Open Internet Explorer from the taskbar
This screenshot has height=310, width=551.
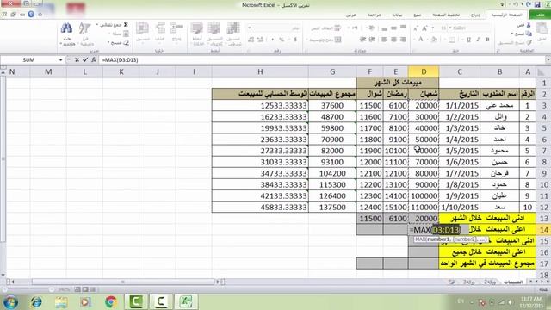tap(36, 302)
